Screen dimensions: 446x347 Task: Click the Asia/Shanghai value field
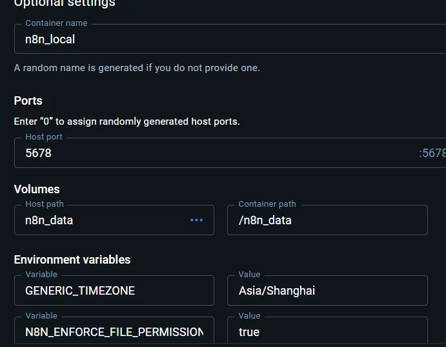pos(327,291)
